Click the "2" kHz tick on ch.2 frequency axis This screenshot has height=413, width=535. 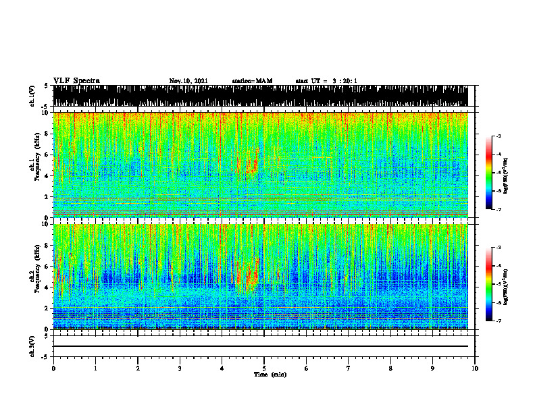point(47,308)
